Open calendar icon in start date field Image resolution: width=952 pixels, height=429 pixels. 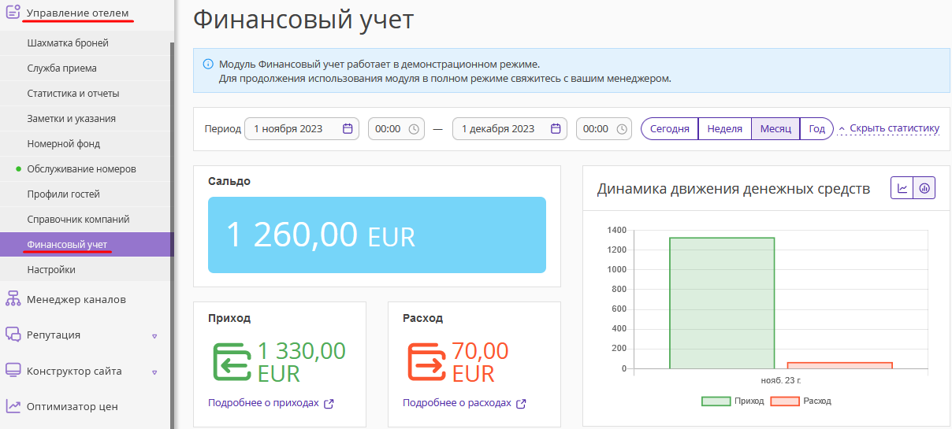pyautogui.click(x=348, y=129)
